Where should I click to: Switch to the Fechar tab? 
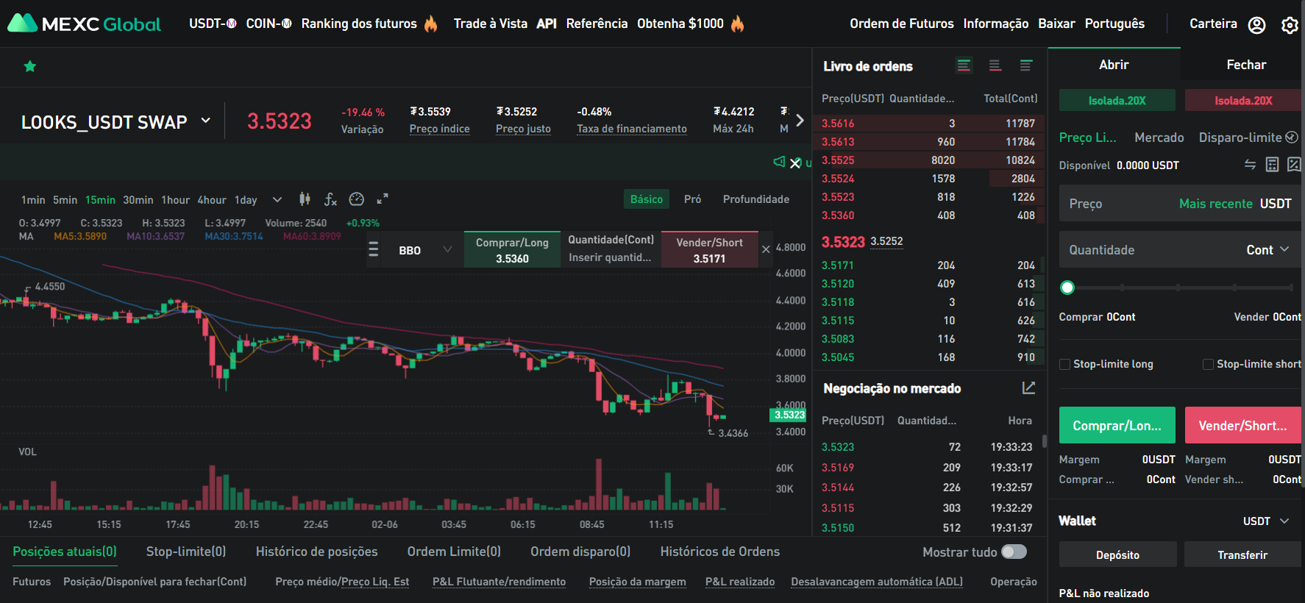tap(1246, 65)
